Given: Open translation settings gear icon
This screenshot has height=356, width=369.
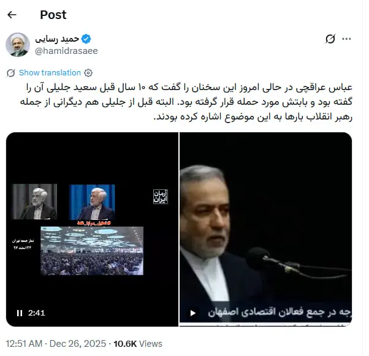Looking at the screenshot, I should pyautogui.click(x=88, y=73).
